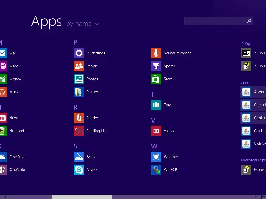This screenshot has width=266, height=199.
Task: Click the 'PC settings' label
Action: pos(96,53)
